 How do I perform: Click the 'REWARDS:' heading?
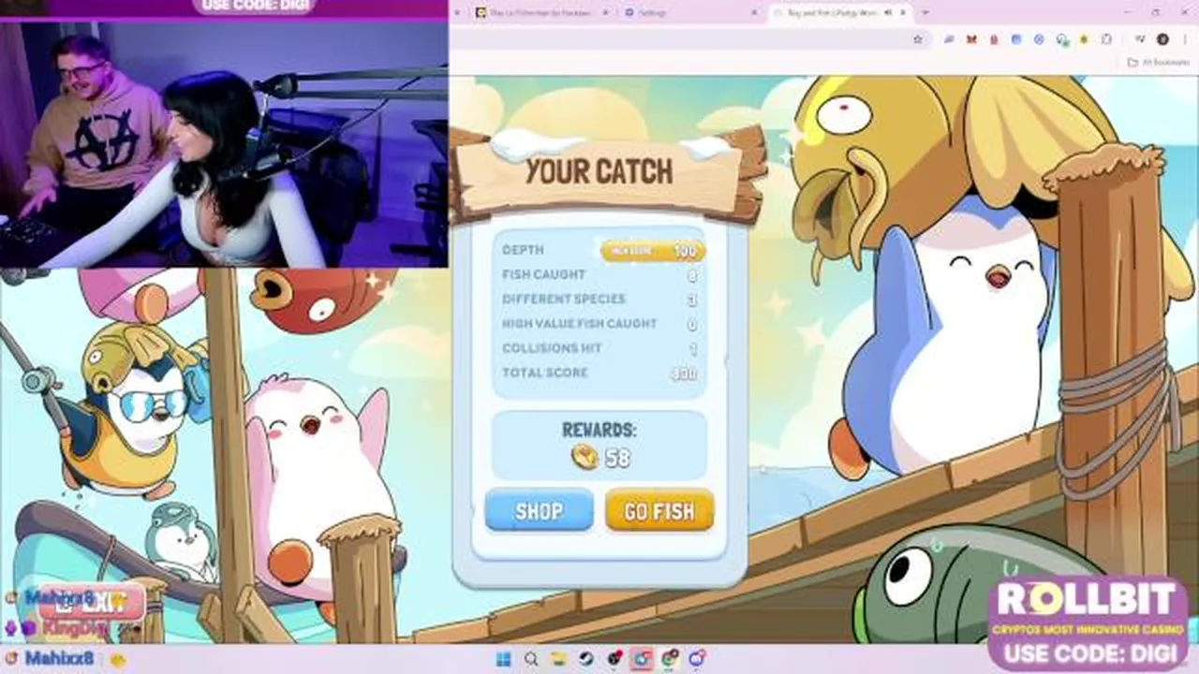pyautogui.click(x=599, y=431)
